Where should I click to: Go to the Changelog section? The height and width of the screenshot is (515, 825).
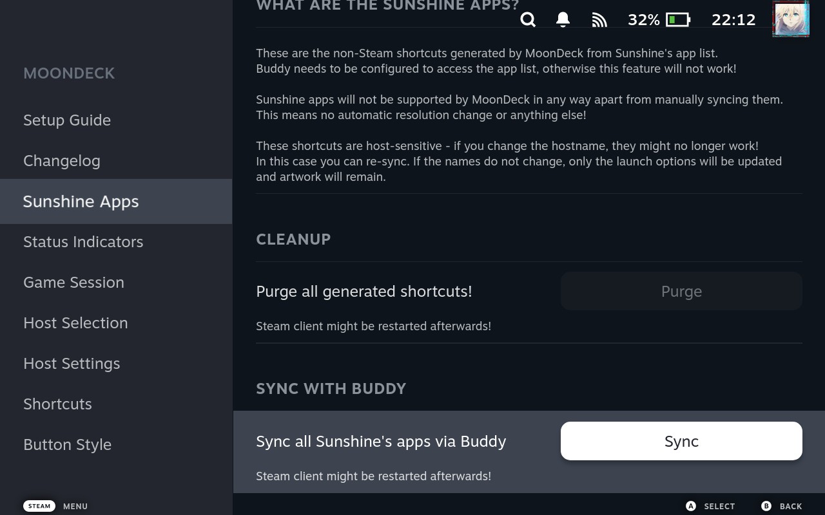pos(62,161)
